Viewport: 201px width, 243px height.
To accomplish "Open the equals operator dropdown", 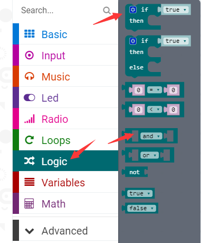I will [154, 90].
